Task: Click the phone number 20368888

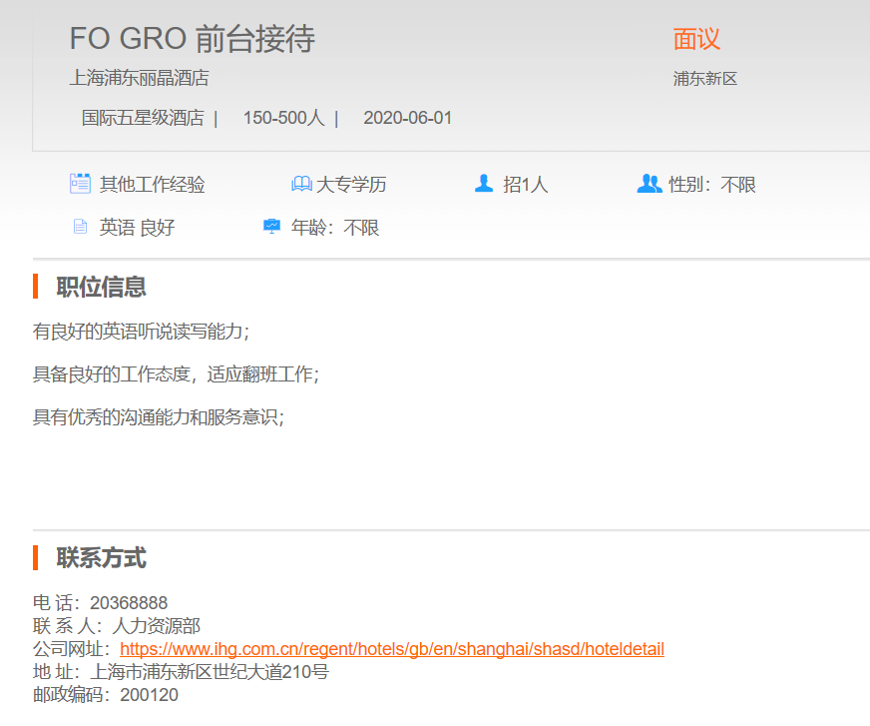Action: pos(129,603)
